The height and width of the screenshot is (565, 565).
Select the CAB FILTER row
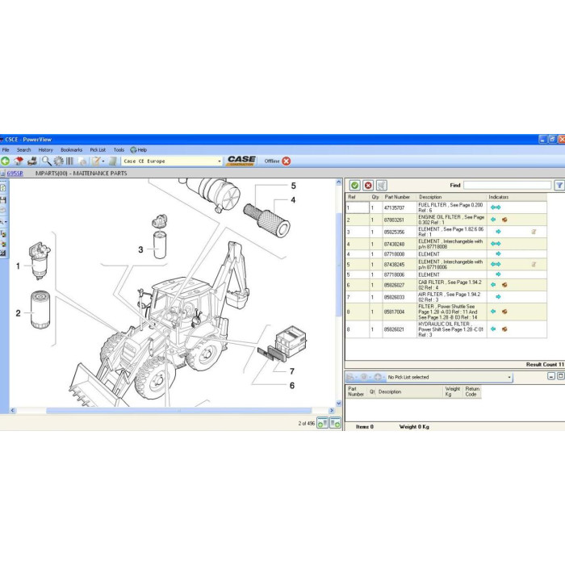[x=446, y=285]
